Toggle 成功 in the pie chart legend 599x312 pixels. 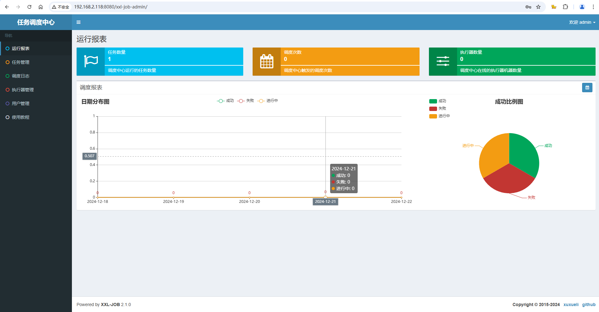pos(438,101)
